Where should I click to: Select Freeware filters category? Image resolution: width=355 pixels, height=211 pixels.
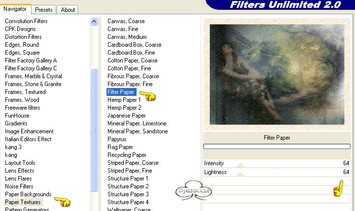[22, 108]
